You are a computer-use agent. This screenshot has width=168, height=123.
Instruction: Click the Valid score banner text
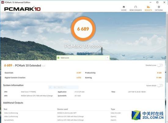click(x=65, y=58)
